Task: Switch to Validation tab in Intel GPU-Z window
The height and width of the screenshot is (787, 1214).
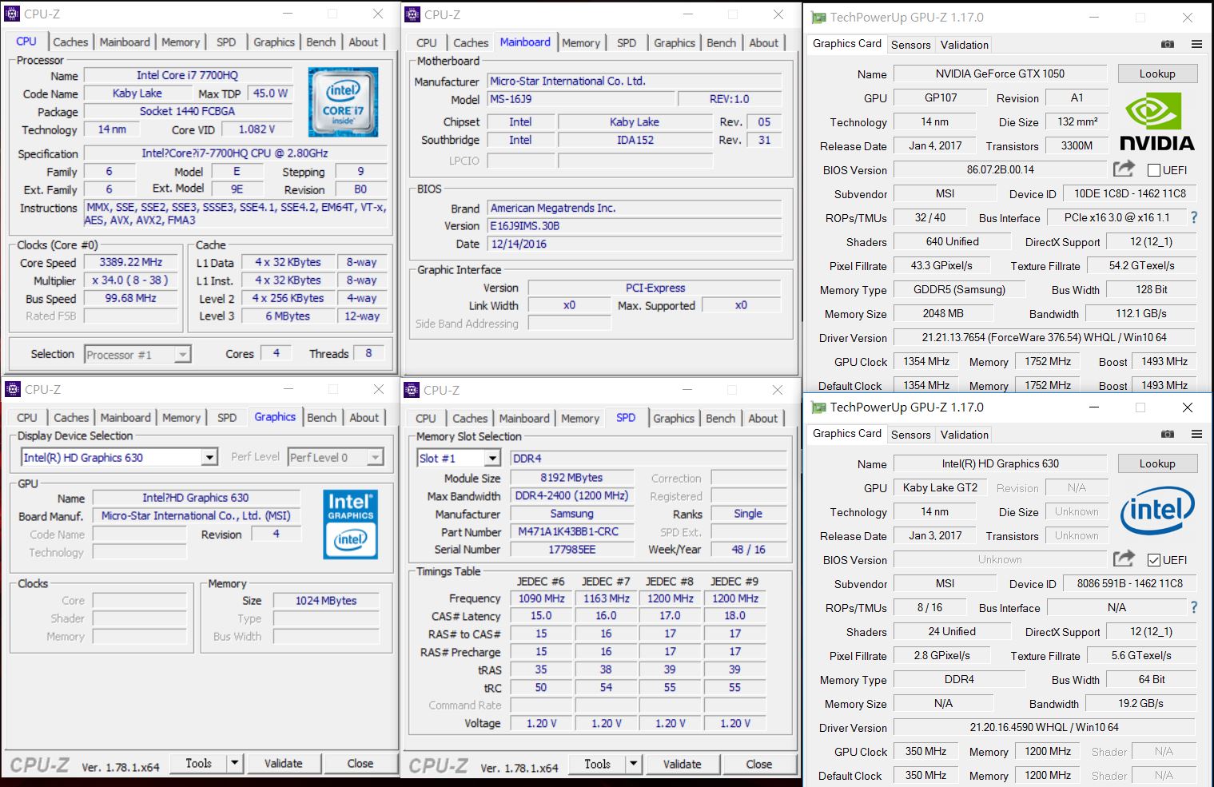Action: [x=964, y=435]
